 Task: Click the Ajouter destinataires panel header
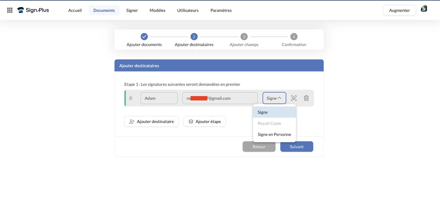click(x=219, y=65)
